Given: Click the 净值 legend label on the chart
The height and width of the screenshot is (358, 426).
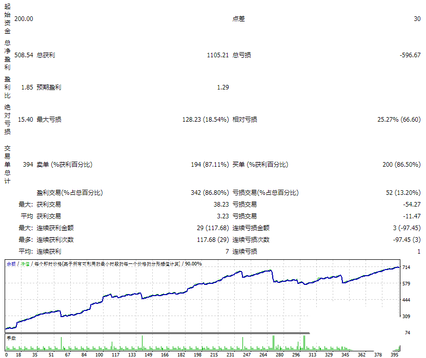Looking at the screenshot, I should (25, 264).
